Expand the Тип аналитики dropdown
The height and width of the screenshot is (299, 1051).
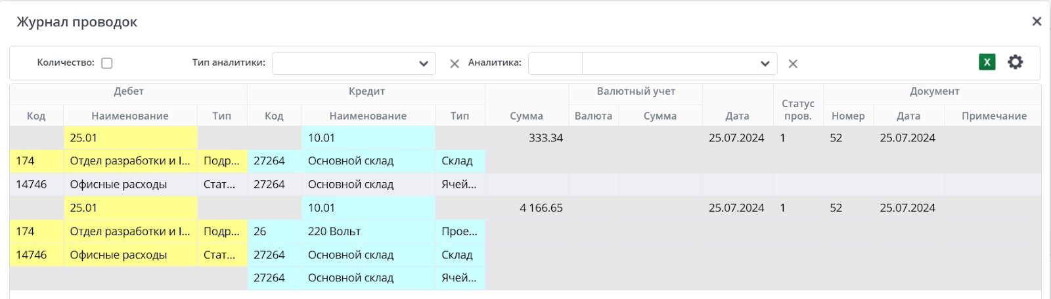pyautogui.click(x=424, y=64)
